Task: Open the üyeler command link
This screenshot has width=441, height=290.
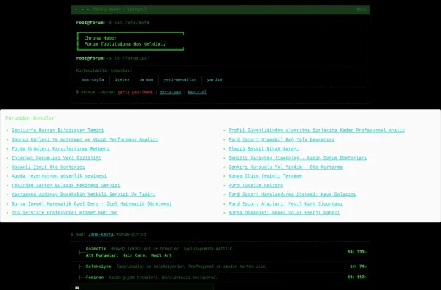Action: (x=122, y=79)
